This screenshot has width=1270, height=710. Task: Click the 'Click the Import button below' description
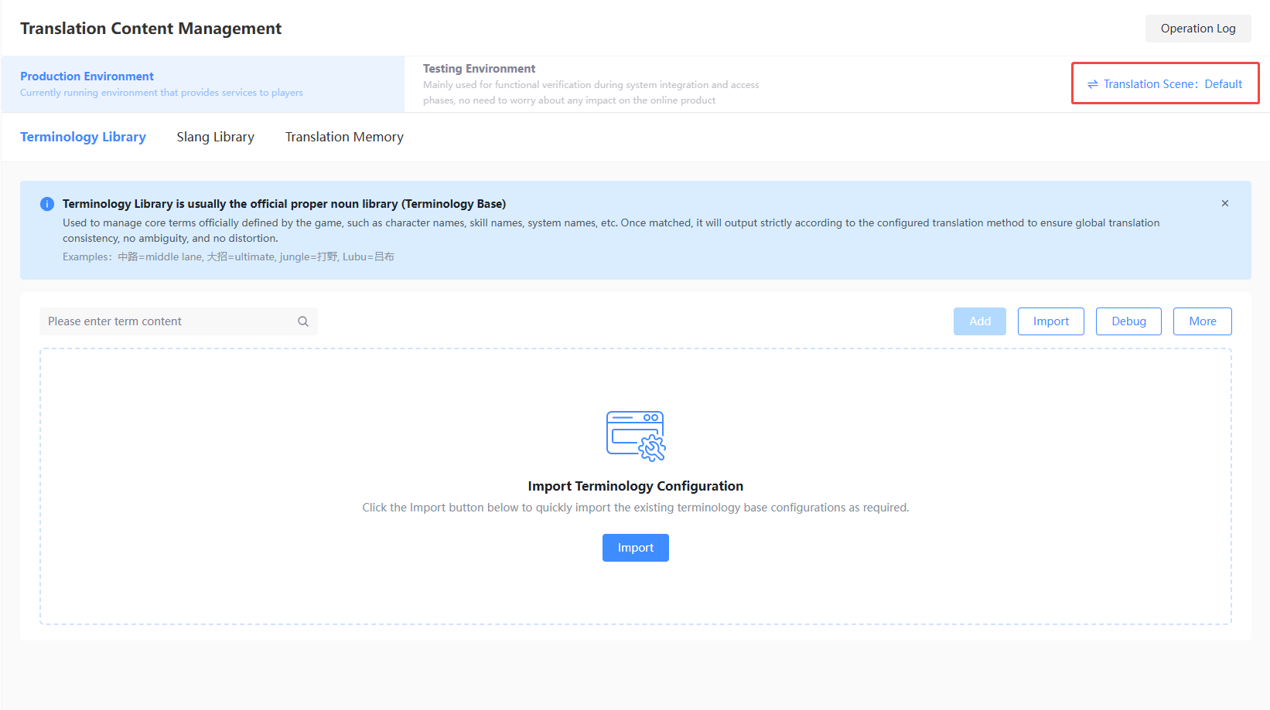[x=636, y=508]
